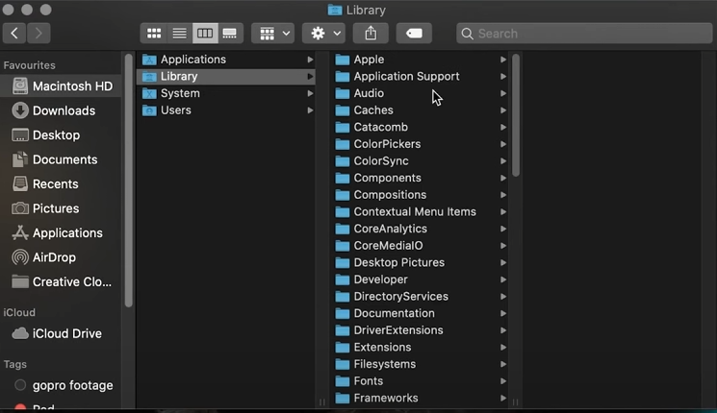The width and height of the screenshot is (717, 413).
Task: Open Pictures in the sidebar
Action: [62, 208]
